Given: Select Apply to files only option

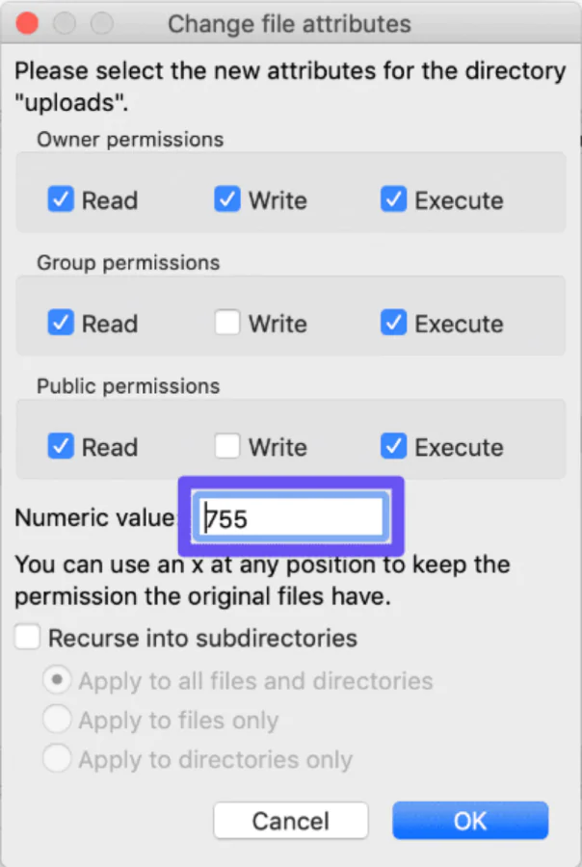Looking at the screenshot, I should point(58,720).
